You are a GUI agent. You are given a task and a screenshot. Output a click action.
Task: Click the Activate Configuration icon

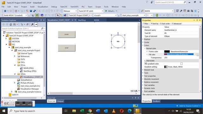[x=33, y=16]
